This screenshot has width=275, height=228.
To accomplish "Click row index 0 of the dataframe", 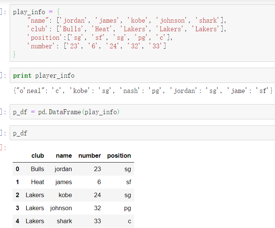I will (x=17, y=169).
